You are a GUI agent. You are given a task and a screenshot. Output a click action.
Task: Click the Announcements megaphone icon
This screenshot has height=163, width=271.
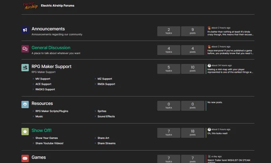[25, 30]
